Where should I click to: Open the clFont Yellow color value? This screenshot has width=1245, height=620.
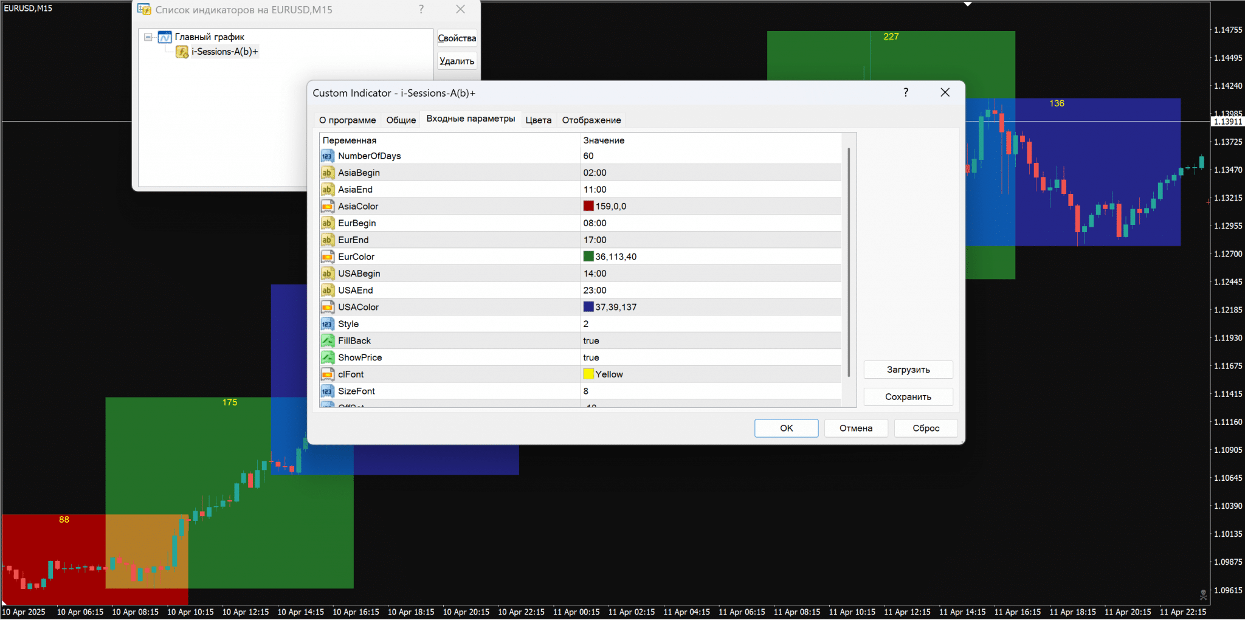click(609, 374)
